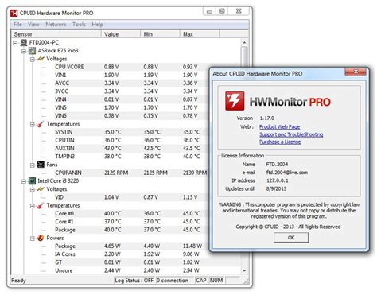
Task: Click the ASRock B75 Pro3 motherboard icon
Action: pos(32,51)
